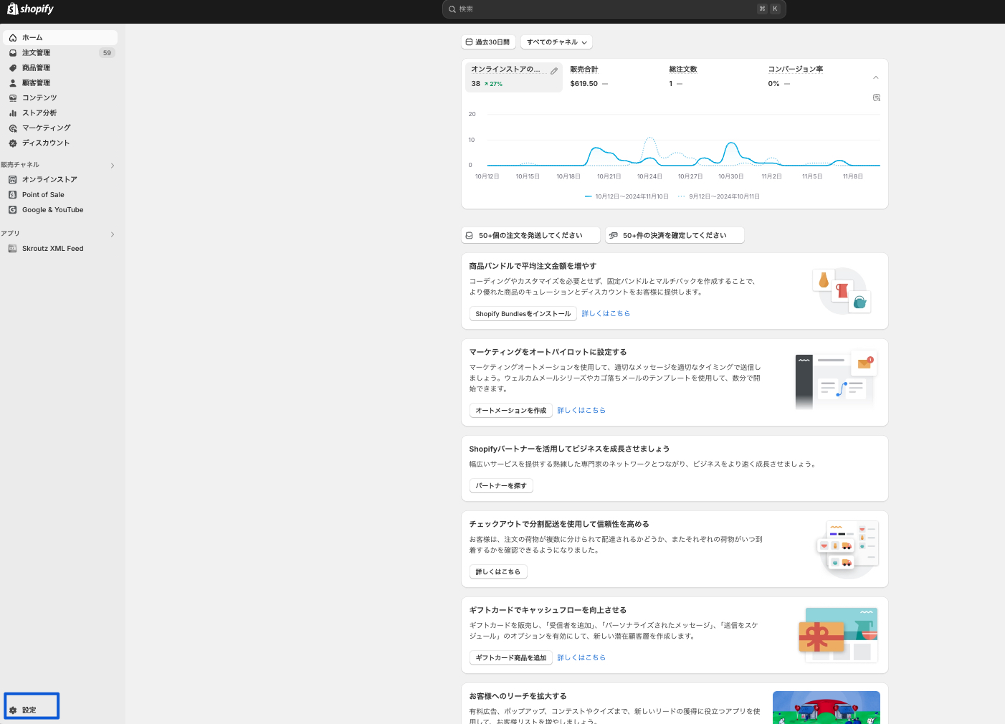Collapse the metrics card with chevron

point(875,77)
